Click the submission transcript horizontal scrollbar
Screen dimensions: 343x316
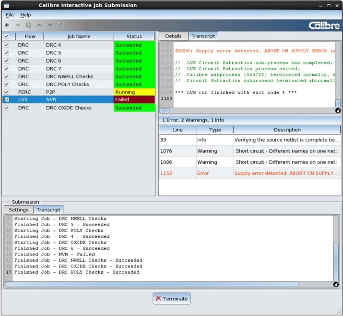pos(152,284)
